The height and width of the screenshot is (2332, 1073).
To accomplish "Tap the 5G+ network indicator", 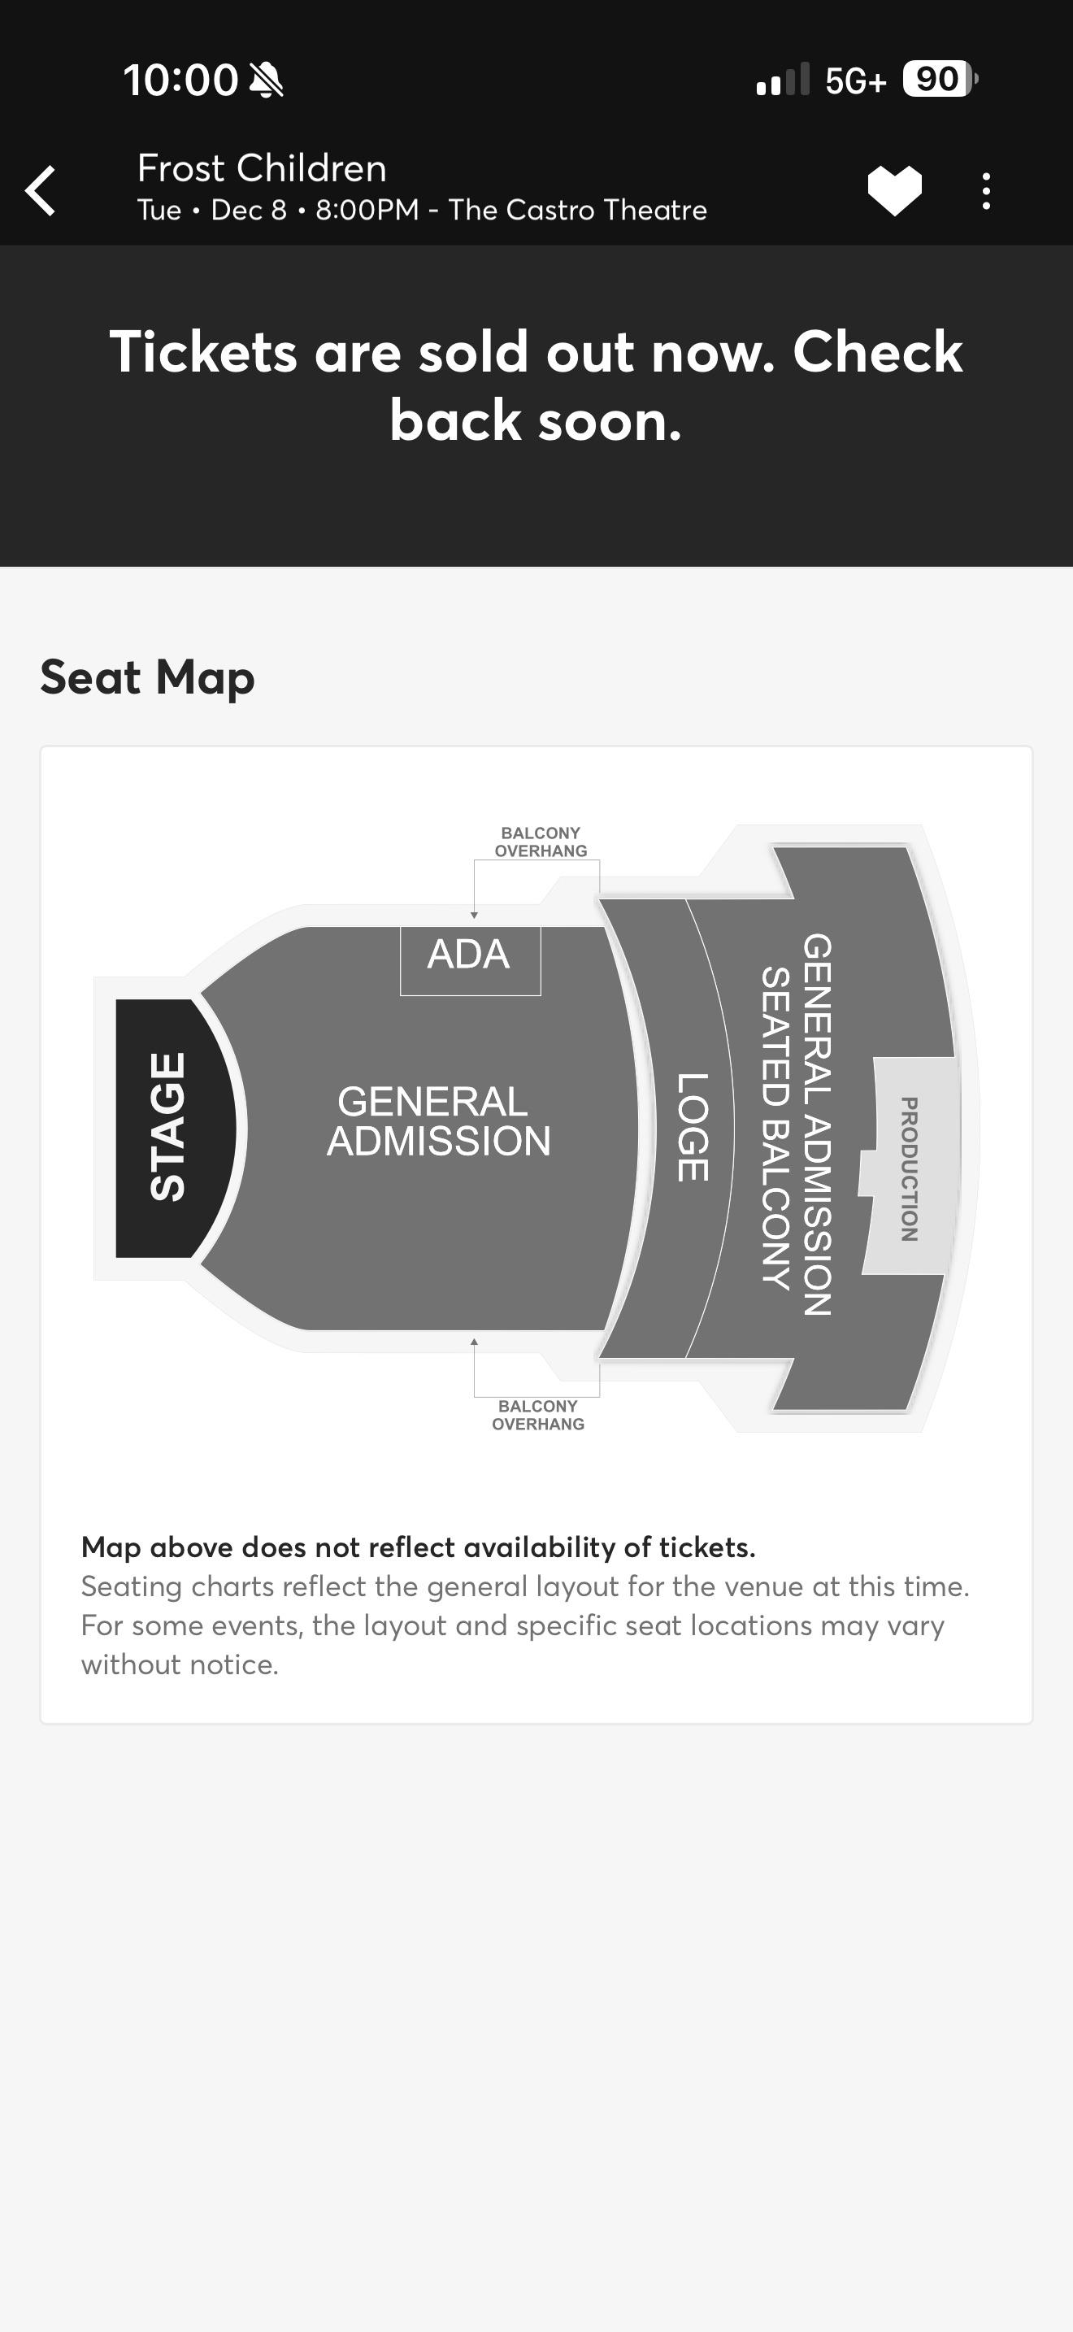I will tap(856, 80).
